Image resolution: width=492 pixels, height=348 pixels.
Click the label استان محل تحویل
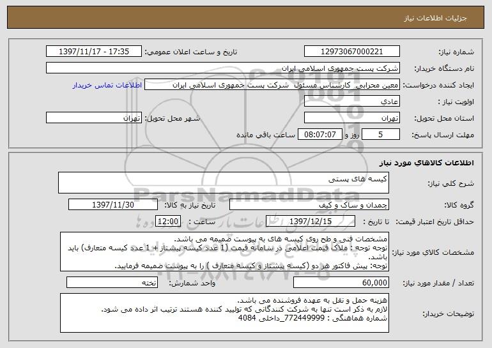(444, 118)
